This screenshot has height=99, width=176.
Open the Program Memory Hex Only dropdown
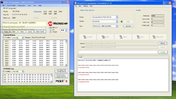tap(23, 38)
